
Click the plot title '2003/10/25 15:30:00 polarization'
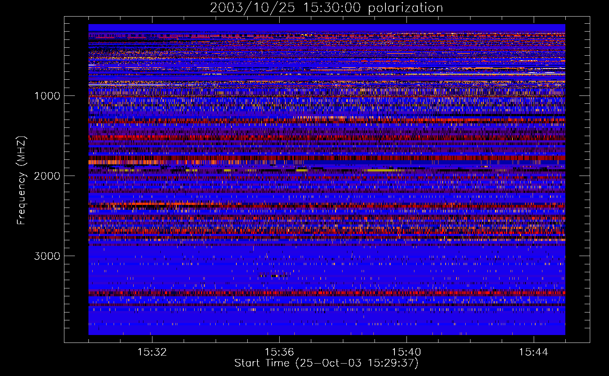(326, 8)
